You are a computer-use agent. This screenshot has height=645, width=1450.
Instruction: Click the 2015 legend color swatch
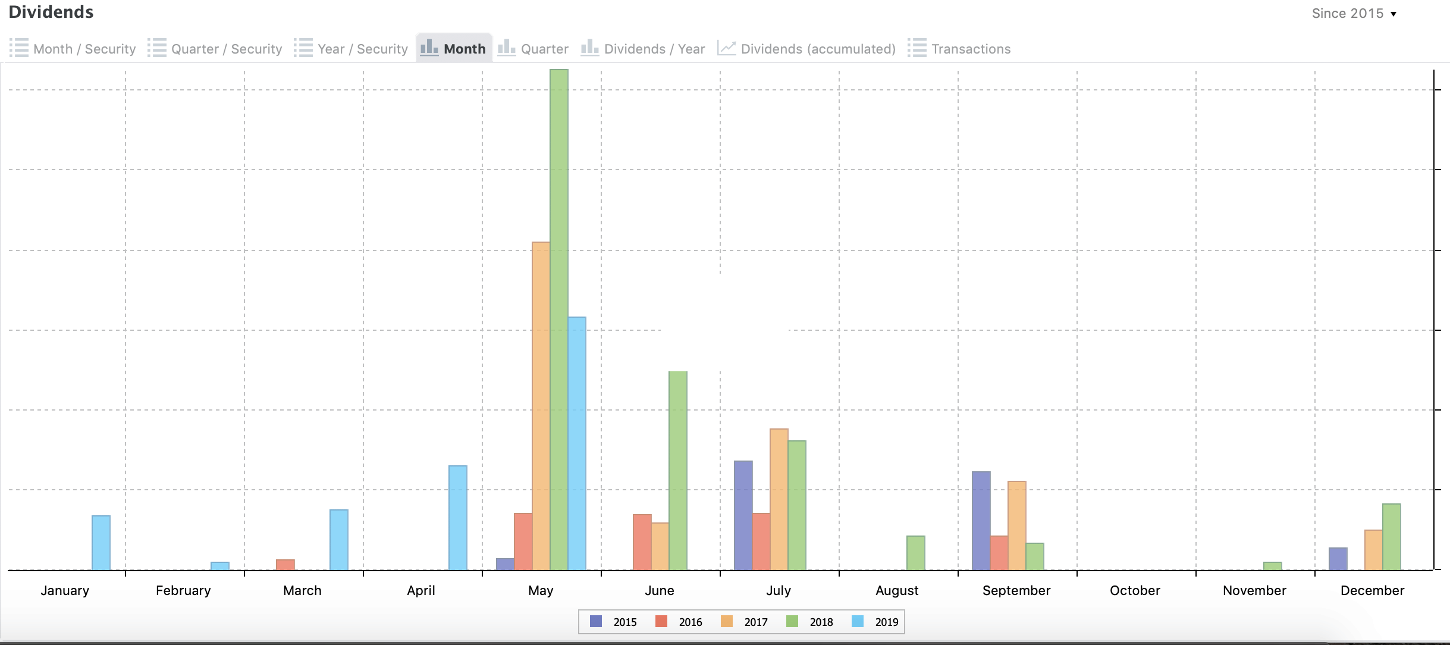pos(596,622)
